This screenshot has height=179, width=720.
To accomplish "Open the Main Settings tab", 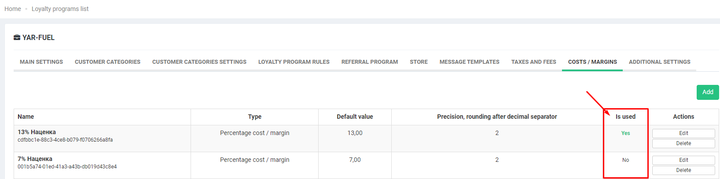I will (41, 62).
